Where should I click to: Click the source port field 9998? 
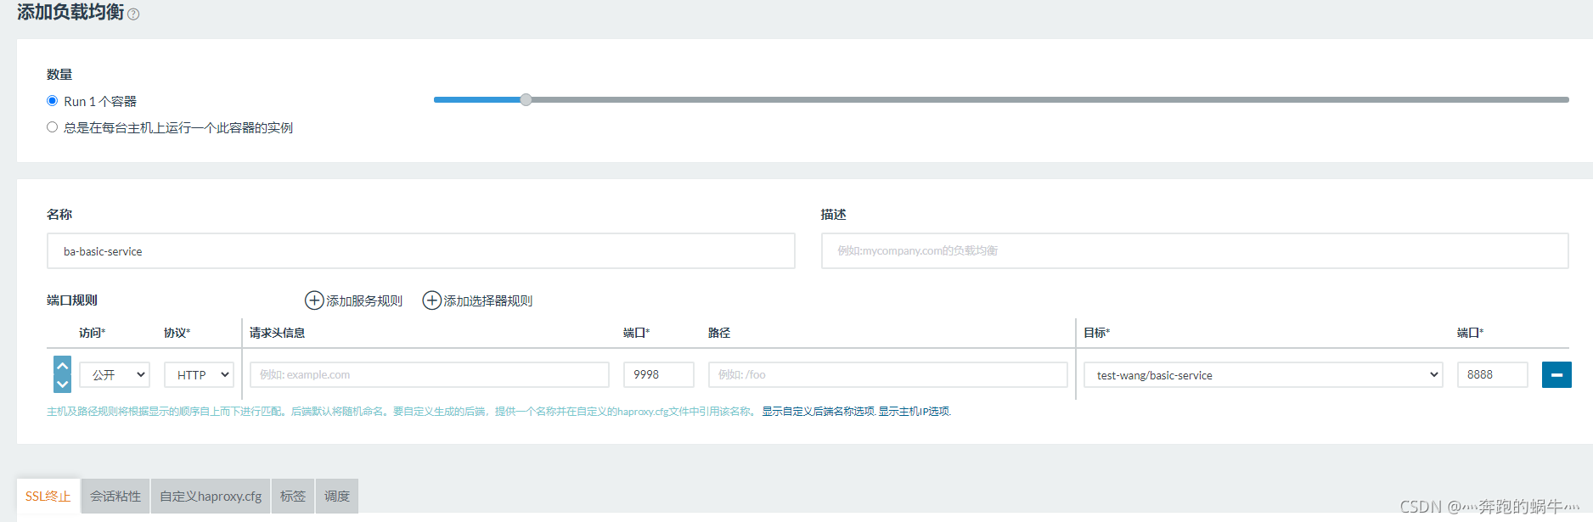[659, 374]
